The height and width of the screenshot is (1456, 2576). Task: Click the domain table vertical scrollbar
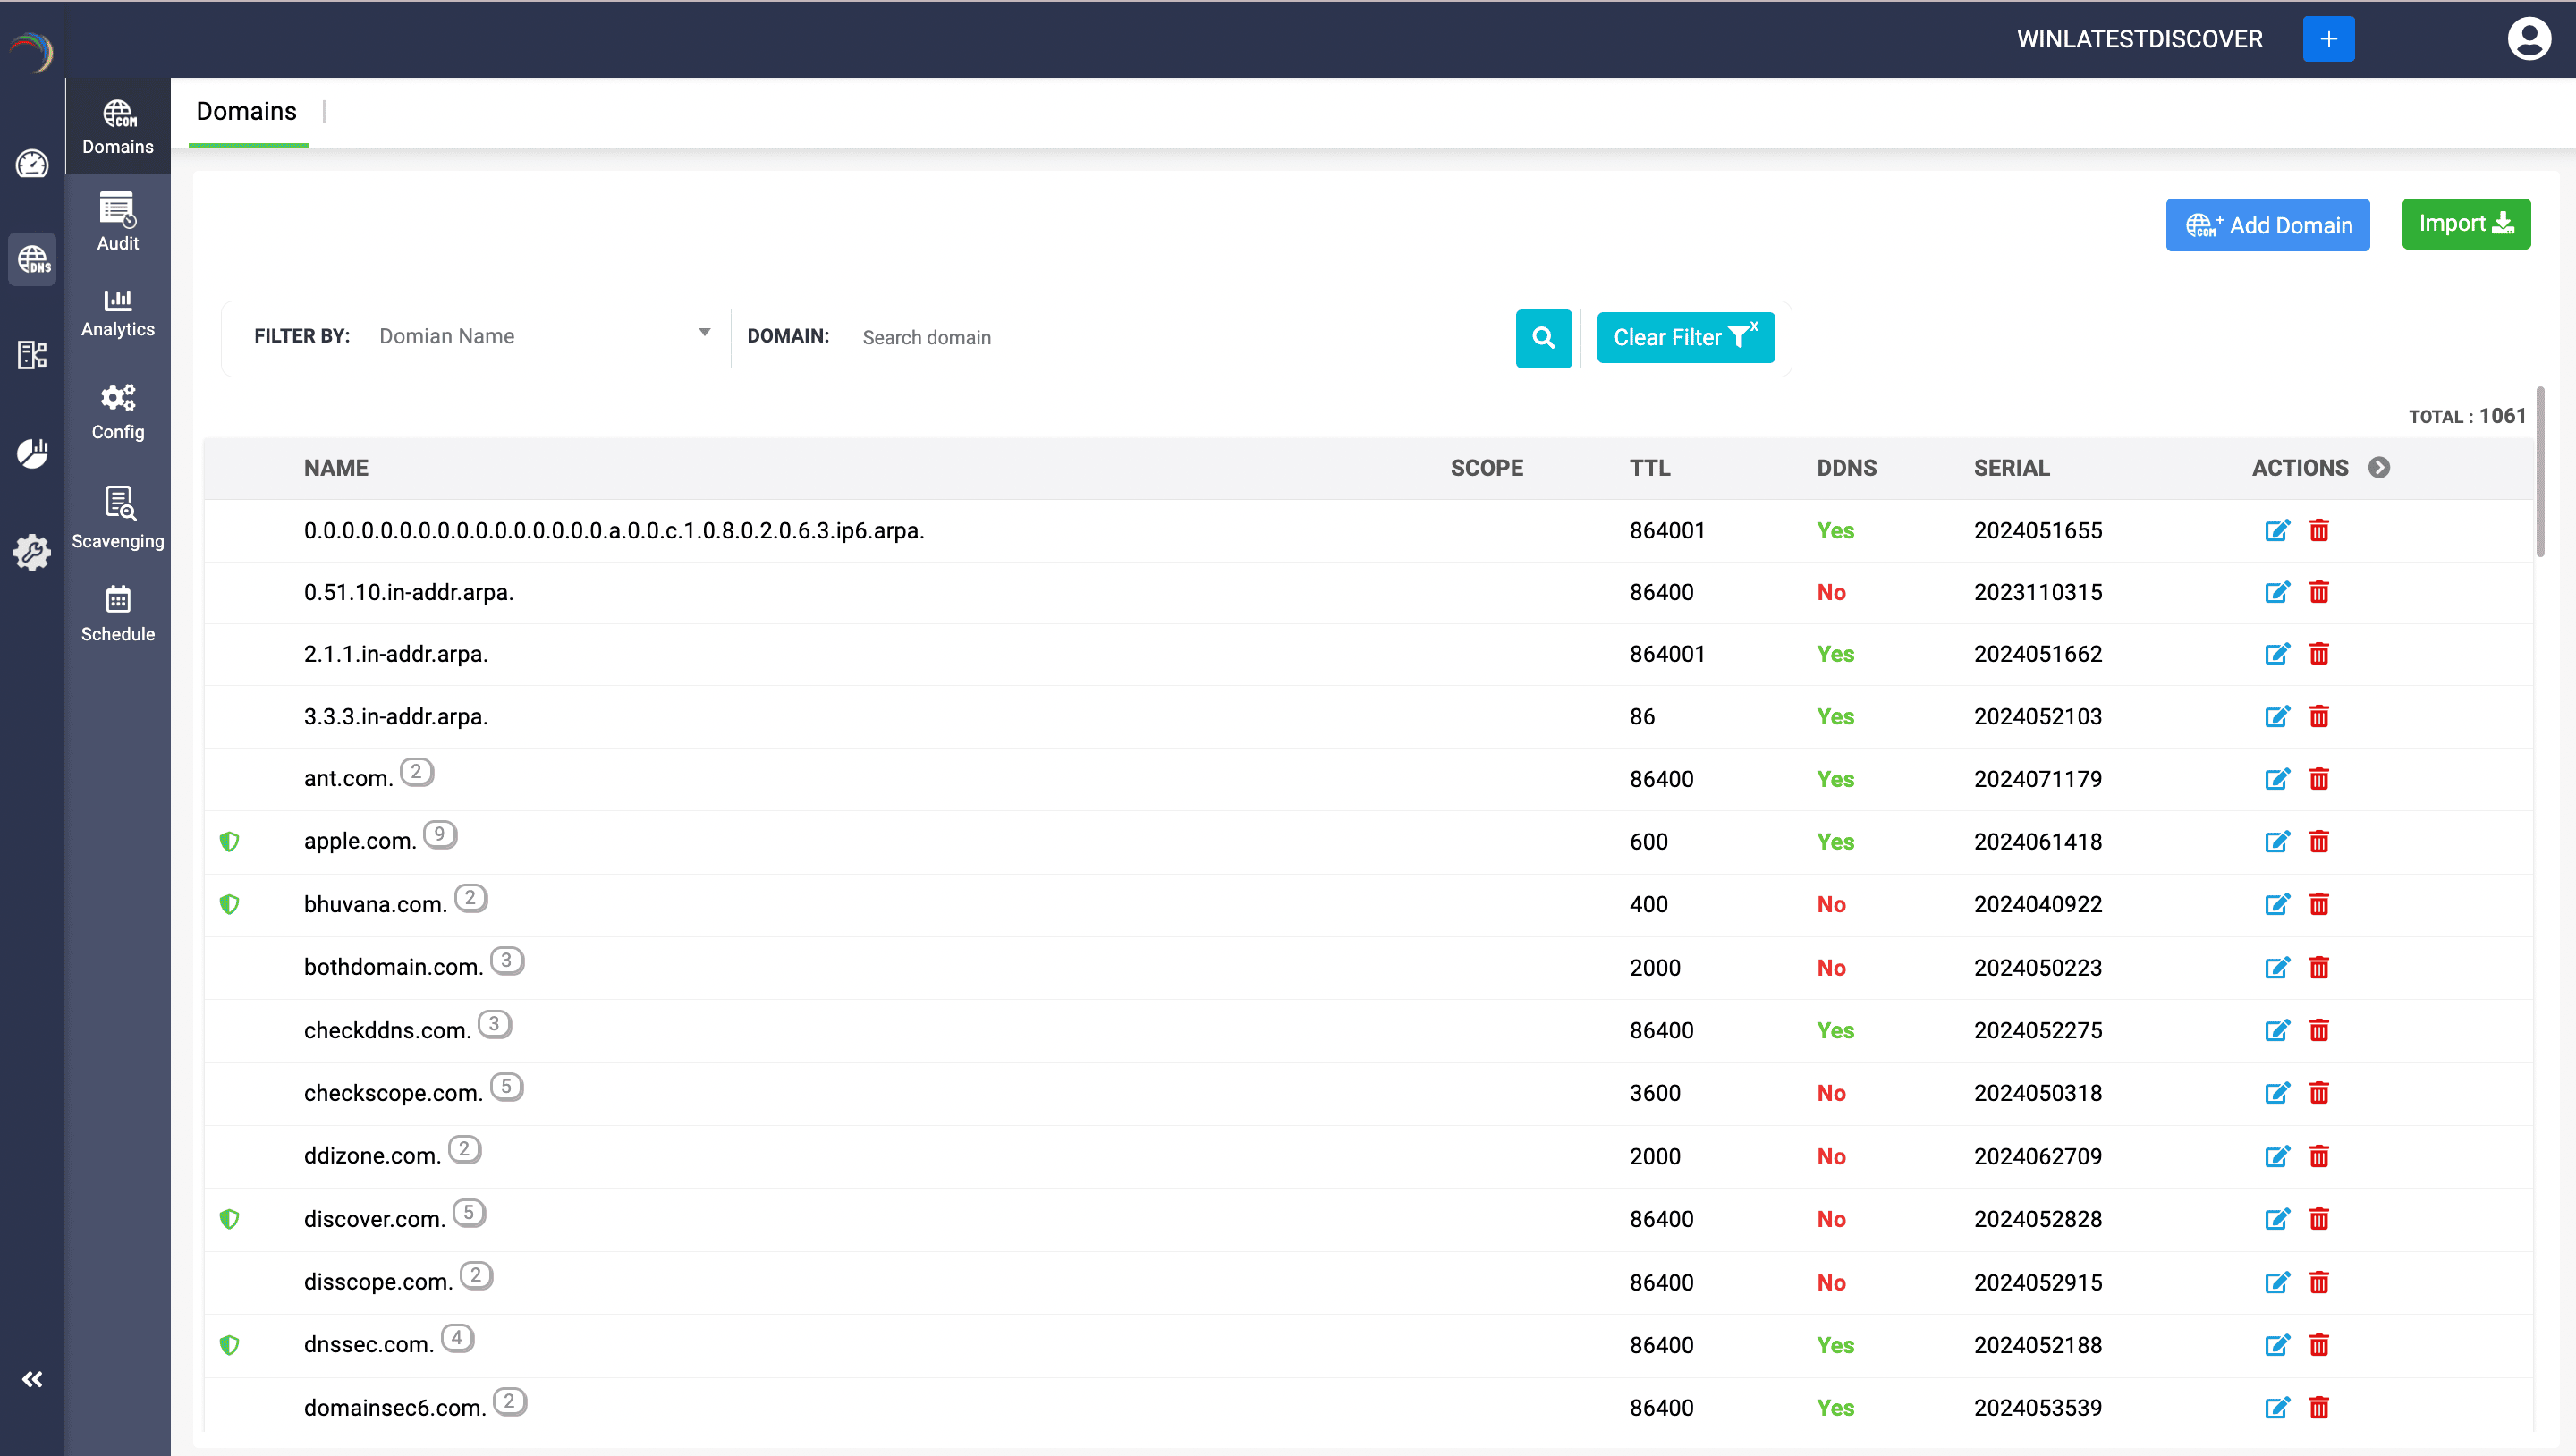[x=2540, y=472]
